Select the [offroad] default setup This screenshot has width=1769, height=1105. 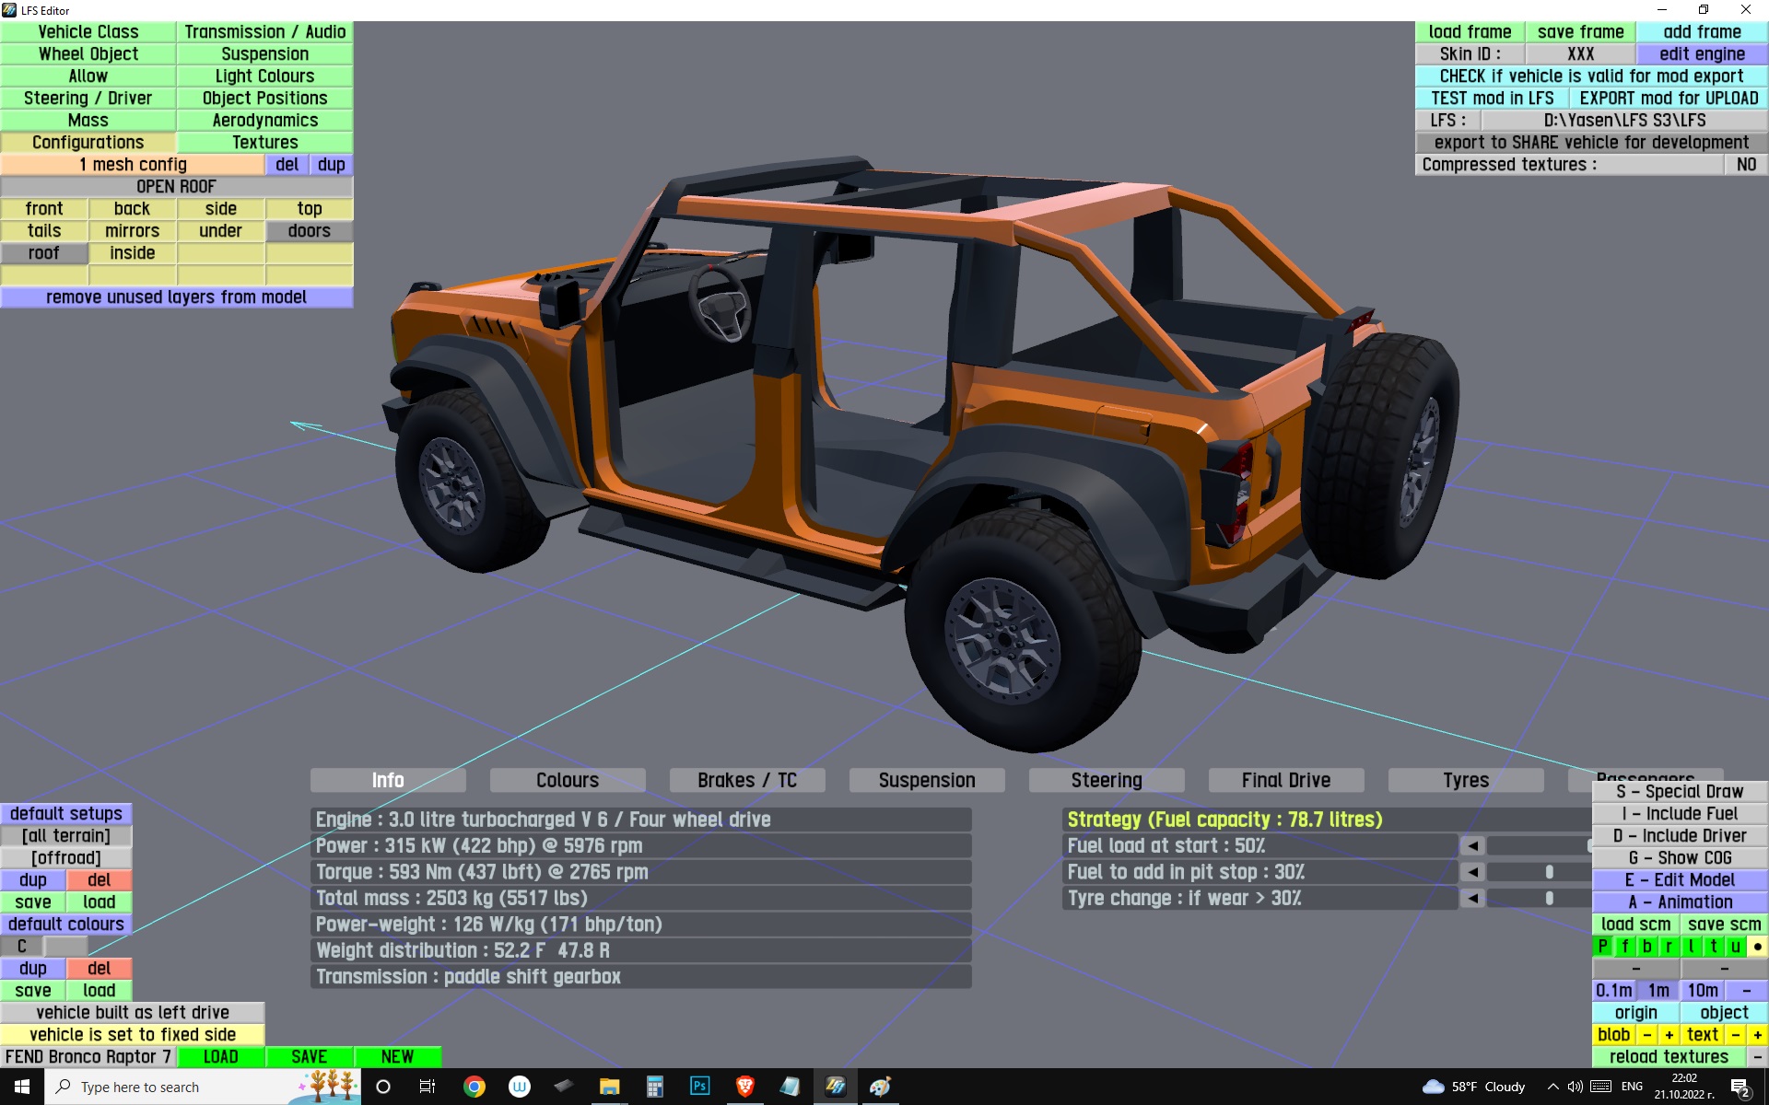click(x=65, y=858)
